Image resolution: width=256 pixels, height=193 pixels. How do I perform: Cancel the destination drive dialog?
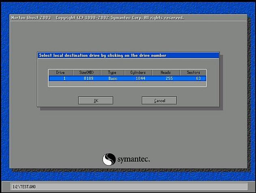coord(159,101)
